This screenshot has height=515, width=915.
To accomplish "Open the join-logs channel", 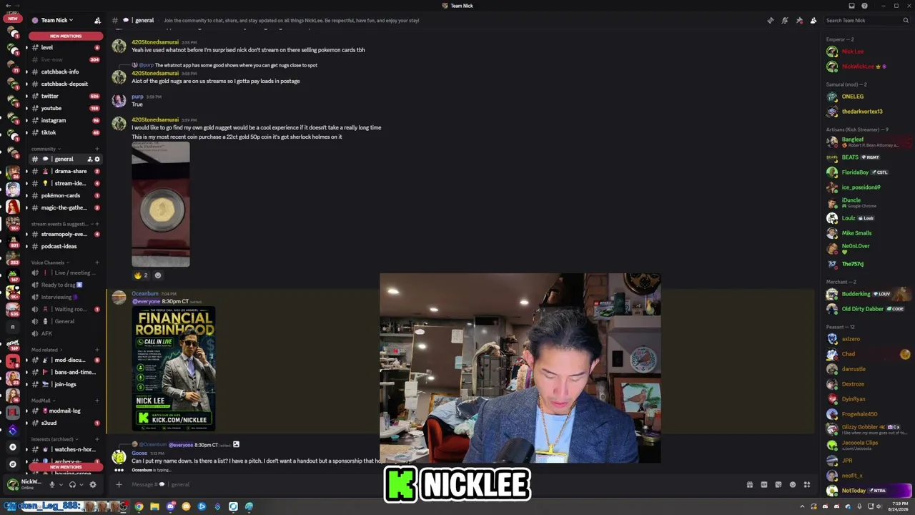I will click(x=64, y=384).
